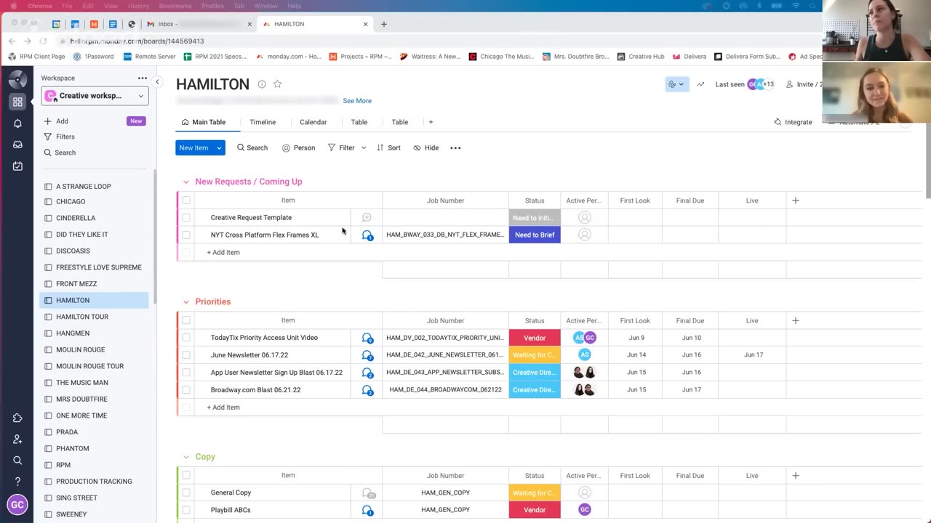Open the board activity trend icon
The width and height of the screenshot is (931, 523).
click(x=700, y=84)
